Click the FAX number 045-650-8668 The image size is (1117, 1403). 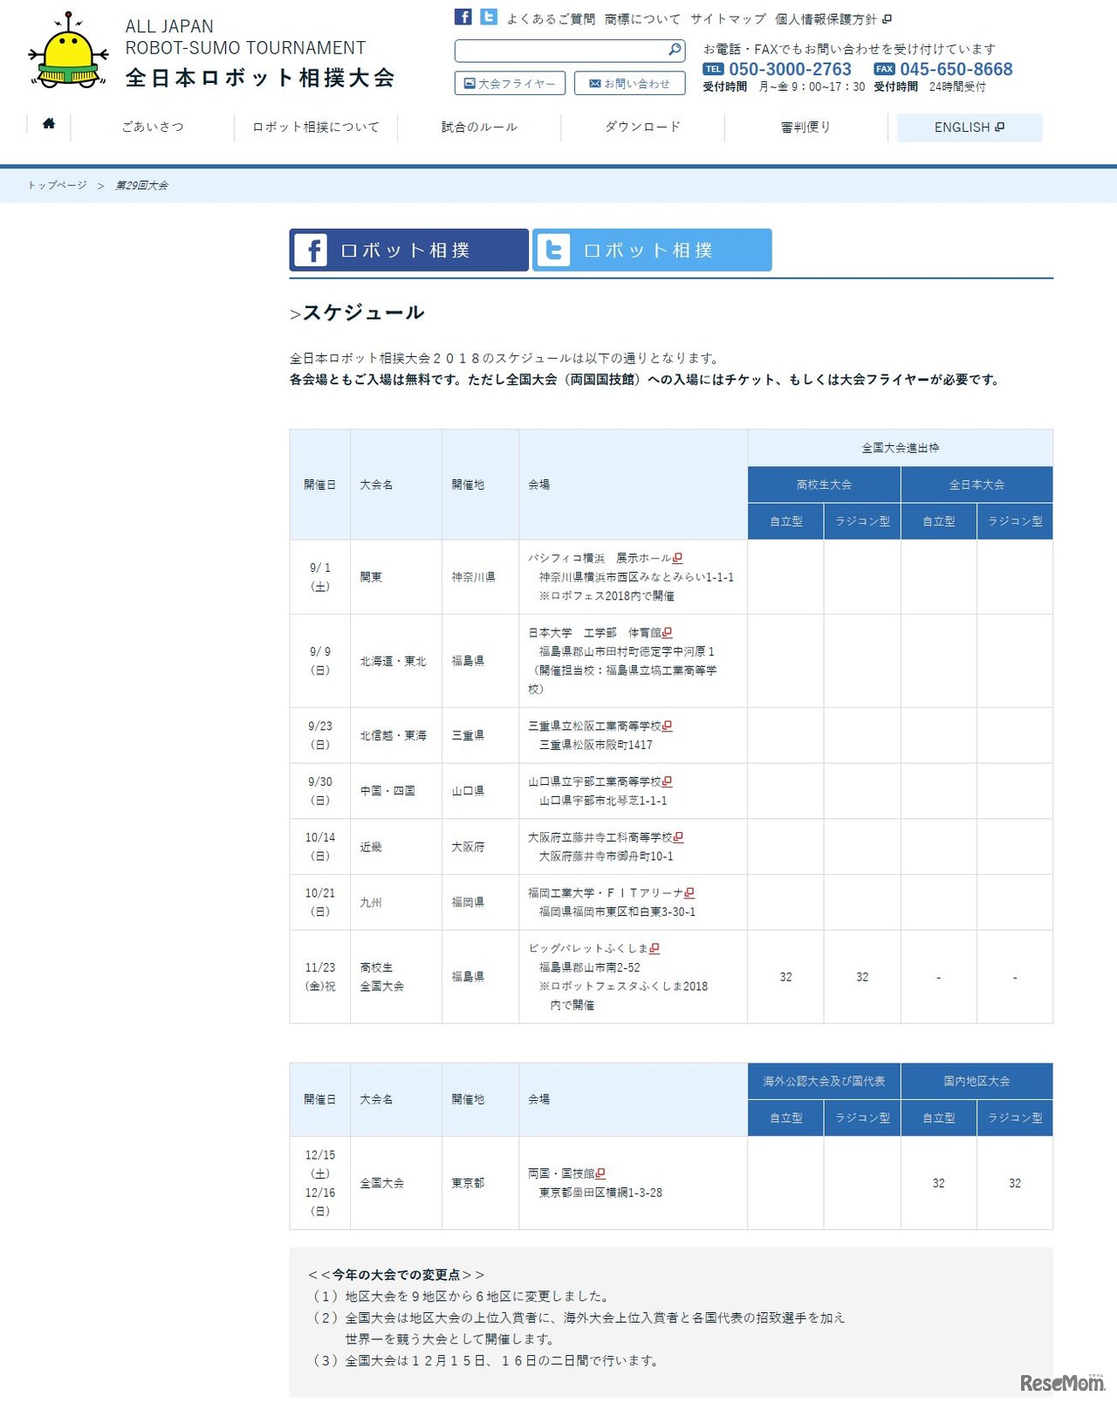(x=956, y=69)
